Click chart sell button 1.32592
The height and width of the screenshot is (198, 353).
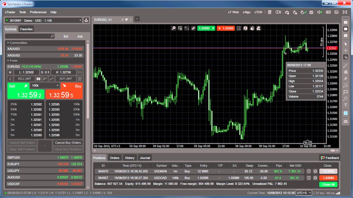(x=206, y=28)
